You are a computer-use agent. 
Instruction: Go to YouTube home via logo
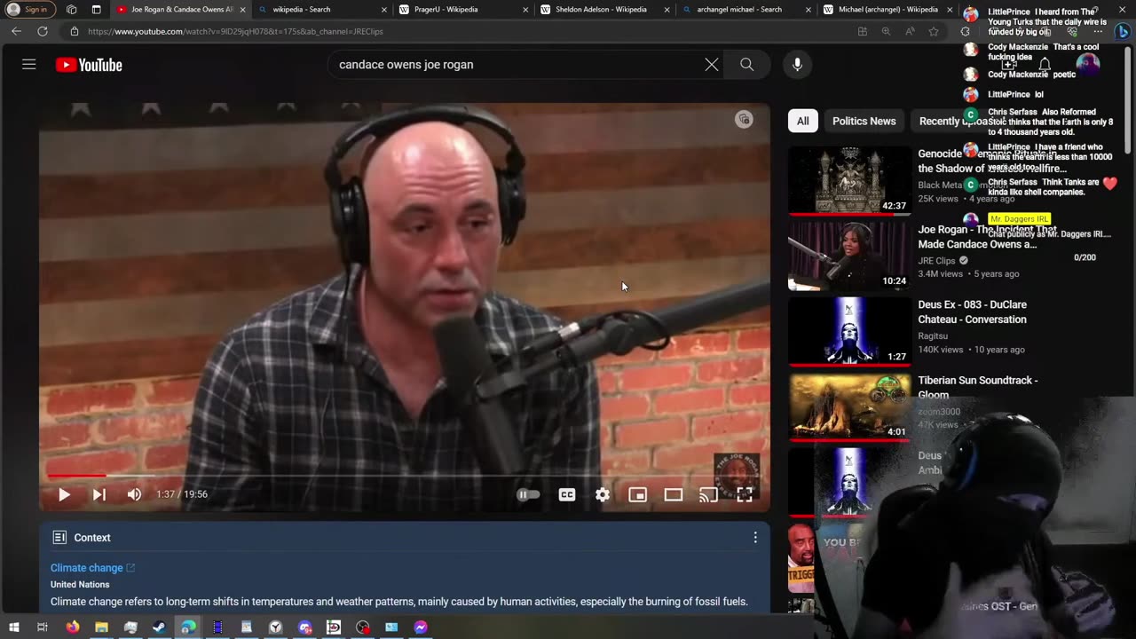[x=89, y=65]
